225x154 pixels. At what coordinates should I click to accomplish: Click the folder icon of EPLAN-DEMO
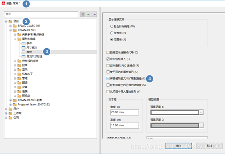[x=15, y=30]
